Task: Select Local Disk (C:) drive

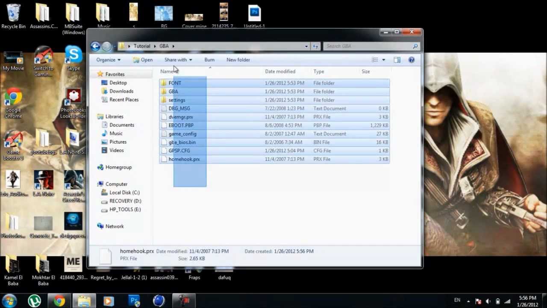Action: 124,192
